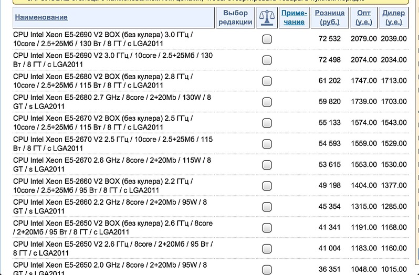Click wholesale price 1747.00
This screenshot has width=419, height=275.
(364, 81)
